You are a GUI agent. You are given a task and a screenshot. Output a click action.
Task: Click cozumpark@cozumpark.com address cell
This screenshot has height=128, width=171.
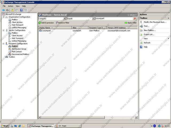click(x=119, y=31)
